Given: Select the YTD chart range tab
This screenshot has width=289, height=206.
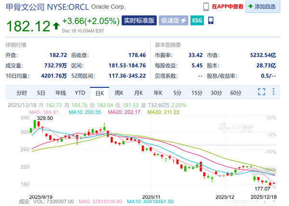Looking at the screenshot, I should [80, 93].
